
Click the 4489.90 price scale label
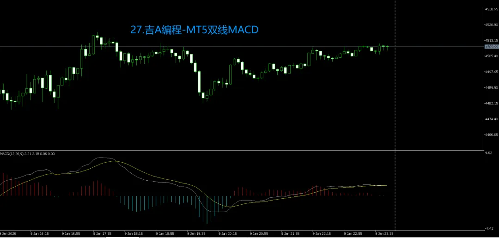(x=492, y=87)
